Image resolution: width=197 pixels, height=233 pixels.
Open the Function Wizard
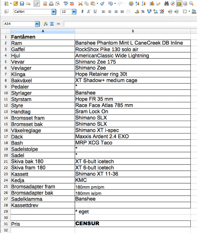pos(45,24)
